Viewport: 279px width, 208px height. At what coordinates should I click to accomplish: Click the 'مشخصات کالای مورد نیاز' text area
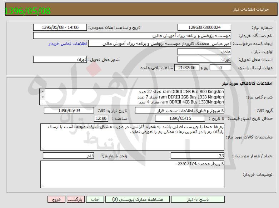click(132, 137)
